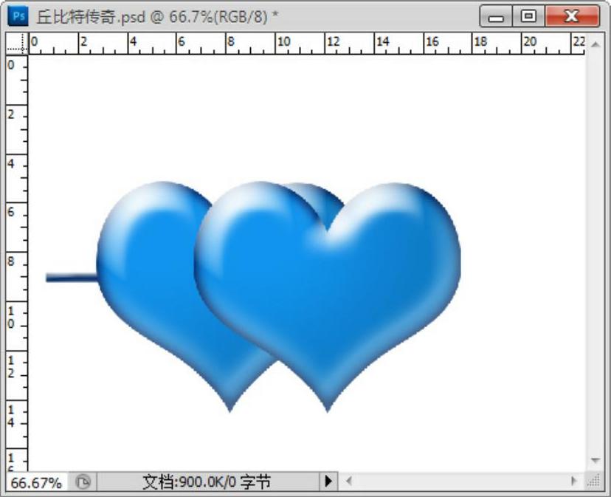Click the horizontal scrollbar right arrow
Screen dimensions: 611x497
pyautogui.click(x=574, y=481)
